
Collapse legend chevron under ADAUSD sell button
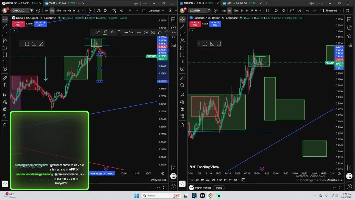coord(192,30)
